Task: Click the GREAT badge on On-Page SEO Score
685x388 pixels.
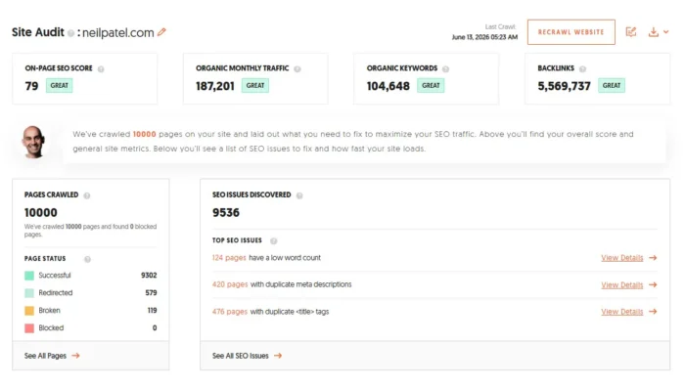Action: coord(59,86)
